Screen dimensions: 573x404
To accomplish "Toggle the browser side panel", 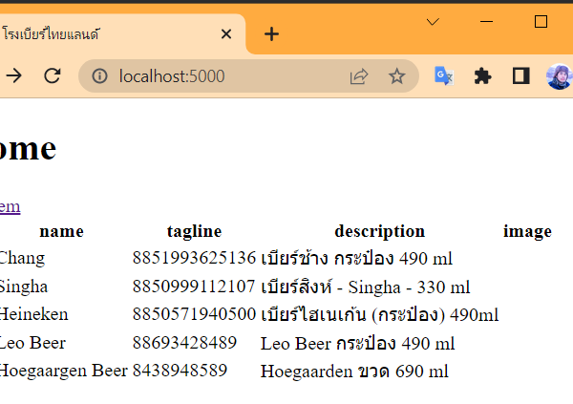I will [521, 76].
